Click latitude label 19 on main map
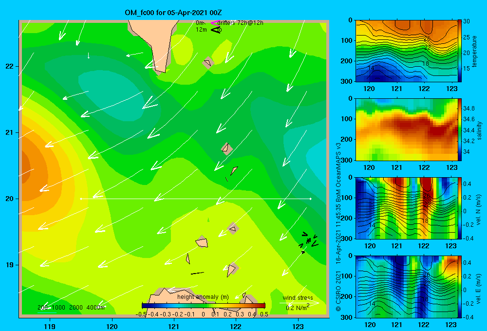The image size is (487, 331). 10,265
